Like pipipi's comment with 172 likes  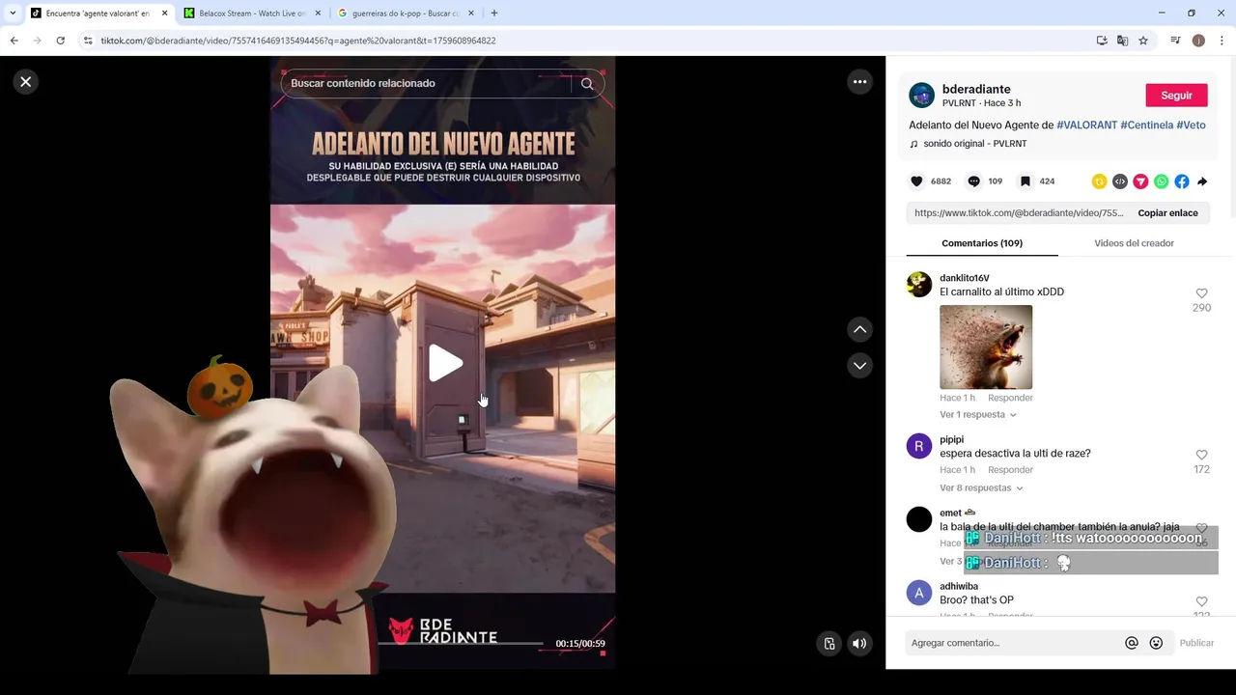point(1201,455)
